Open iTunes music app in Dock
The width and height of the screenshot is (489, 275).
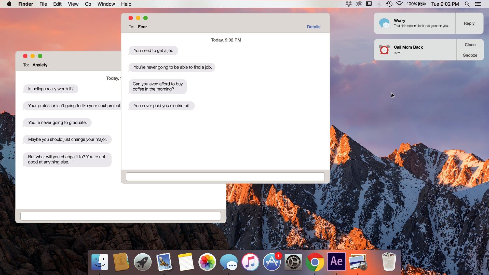[x=250, y=262]
